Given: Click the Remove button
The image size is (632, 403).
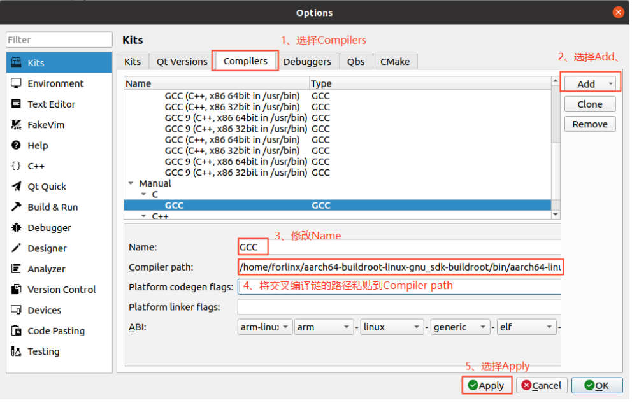Looking at the screenshot, I should pyautogui.click(x=590, y=124).
